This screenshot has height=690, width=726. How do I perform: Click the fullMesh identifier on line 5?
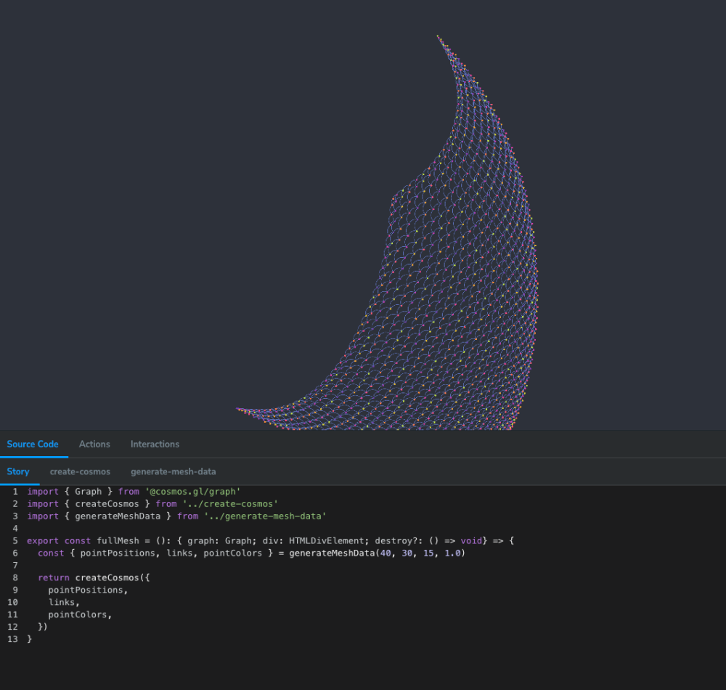[x=118, y=540]
